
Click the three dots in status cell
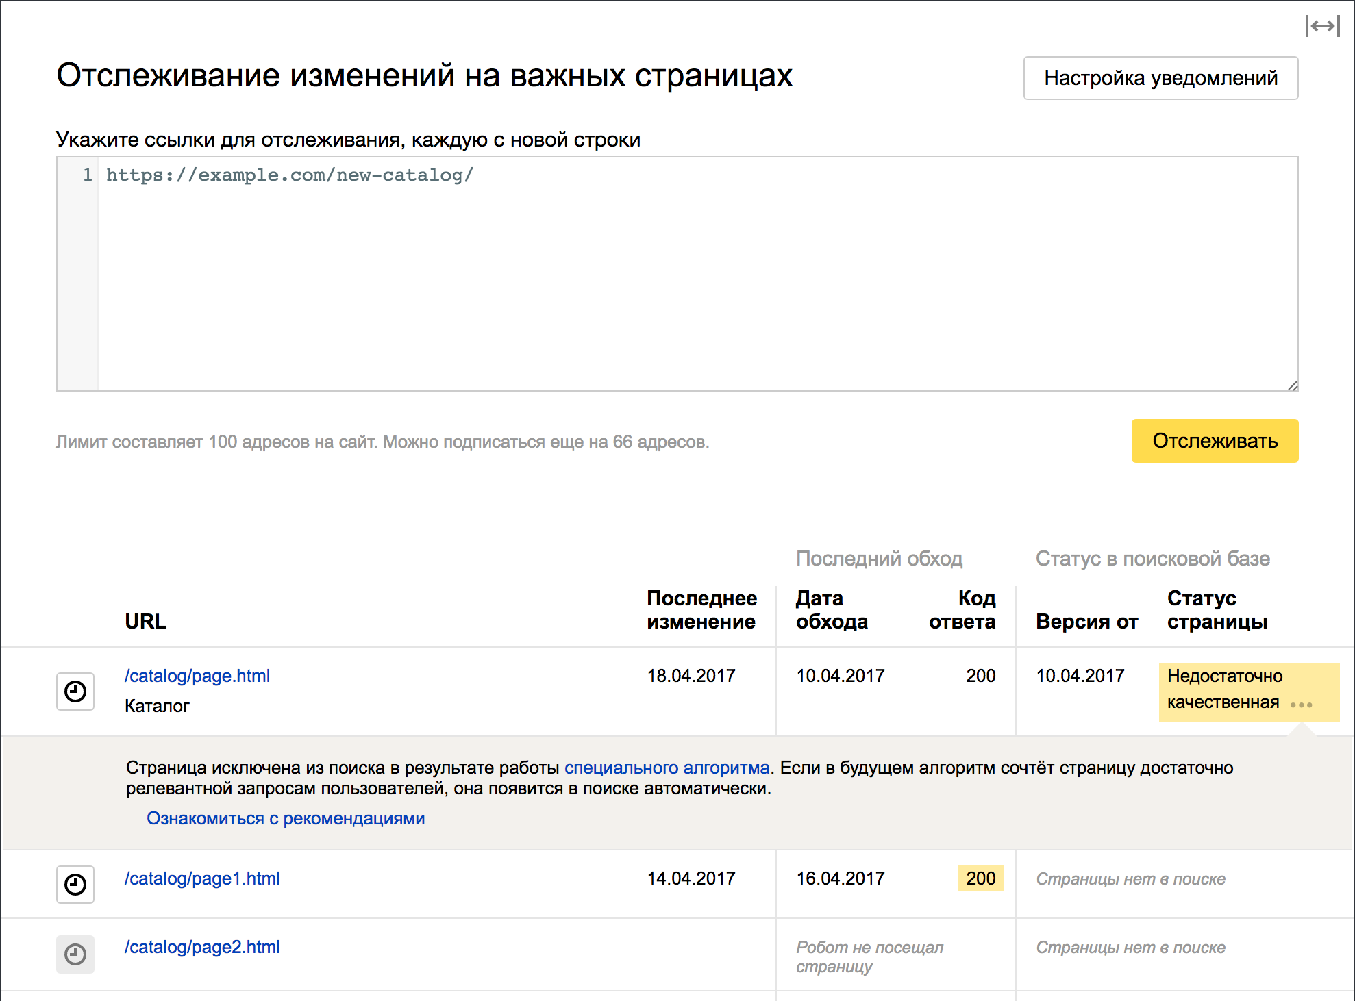1300,705
